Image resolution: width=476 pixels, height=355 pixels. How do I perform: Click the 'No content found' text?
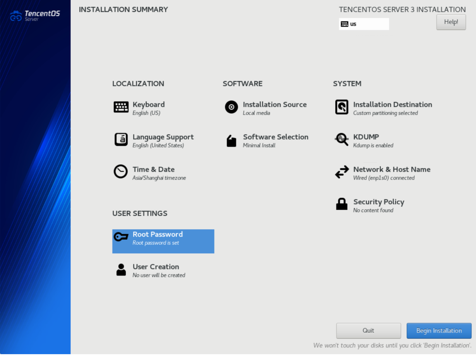click(x=373, y=211)
